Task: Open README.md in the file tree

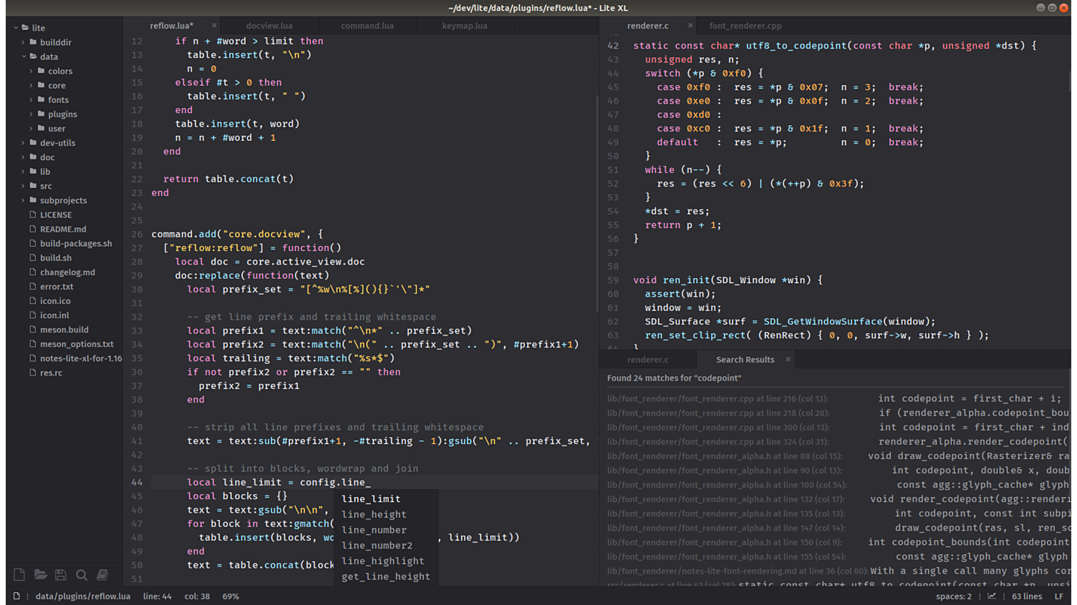Action: 63,229
